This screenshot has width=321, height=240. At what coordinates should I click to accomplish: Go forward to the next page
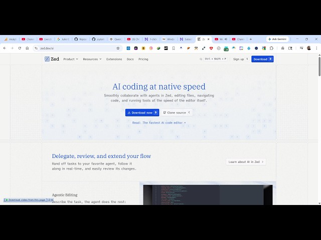[12, 48]
